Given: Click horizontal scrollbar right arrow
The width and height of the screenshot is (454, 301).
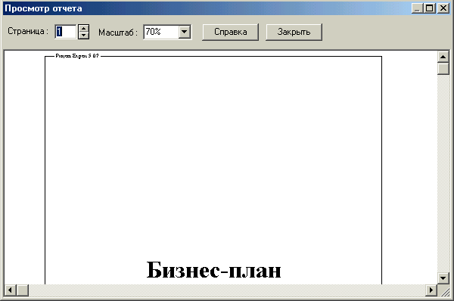Looking at the screenshot, I should 431,290.
